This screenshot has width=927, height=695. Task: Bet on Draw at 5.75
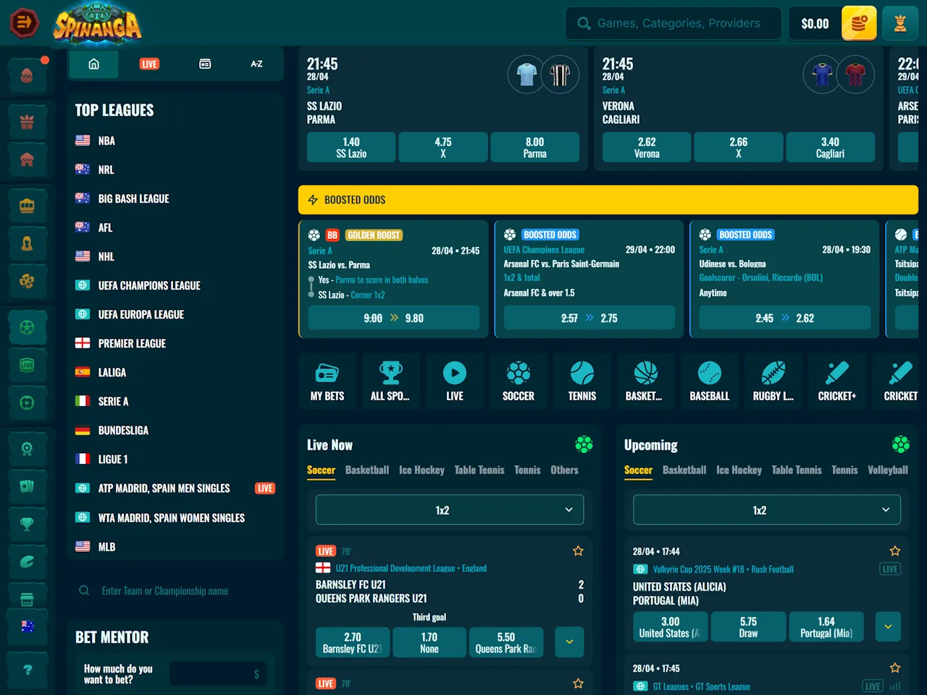click(748, 626)
